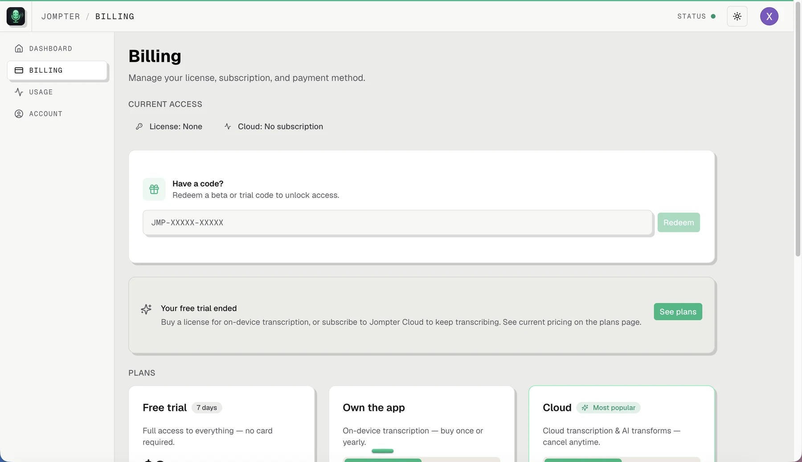This screenshot has height=462, width=802.
Task: Click the cloud activity icon beside Cloud subscription
Action: tap(228, 127)
